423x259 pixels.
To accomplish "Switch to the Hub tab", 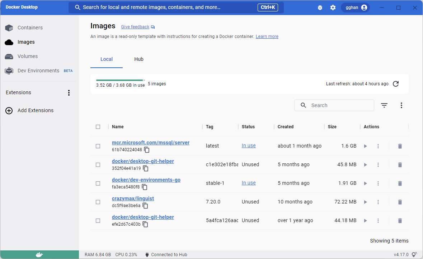I will pyautogui.click(x=139, y=59).
